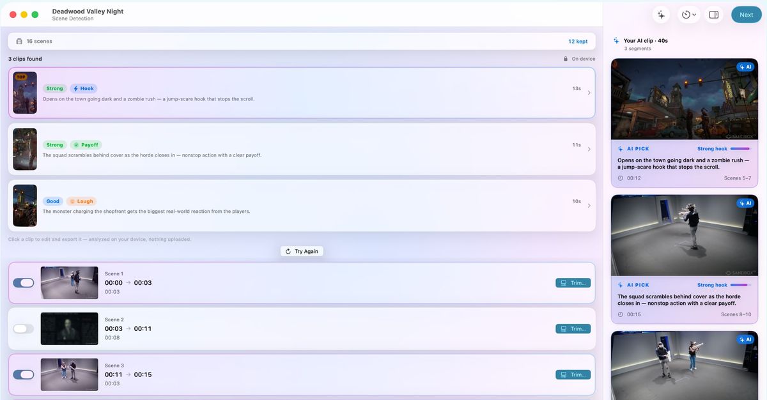The width and height of the screenshot is (767, 400).
Task: Click the Deadwood Valley Night title
Action: [88, 12]
